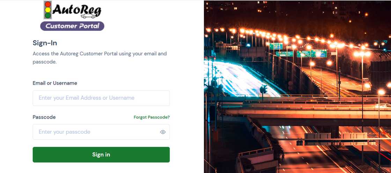Click the Autoreg Customer Portal description text
The width and height of the screenshot is (391, 173).
[x=100, y=58]
